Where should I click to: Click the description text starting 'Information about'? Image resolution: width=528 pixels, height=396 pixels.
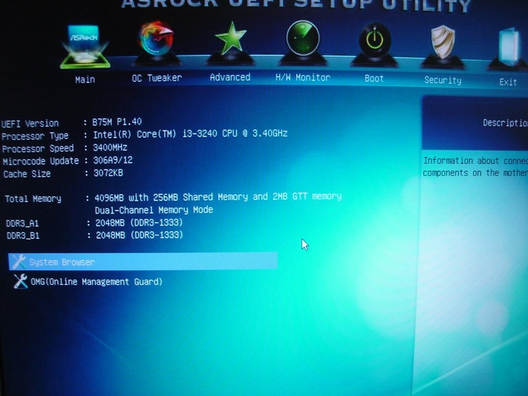(x=475, y=167)
